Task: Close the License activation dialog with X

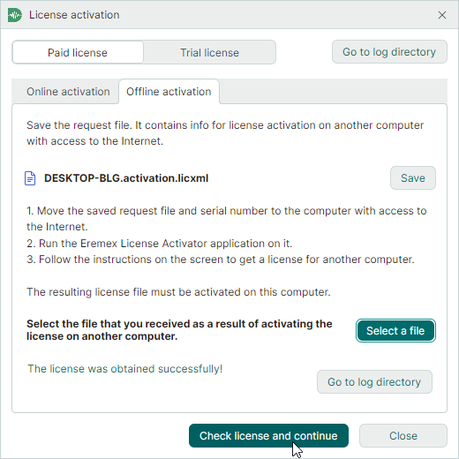Action: click(x=442, y=15)
